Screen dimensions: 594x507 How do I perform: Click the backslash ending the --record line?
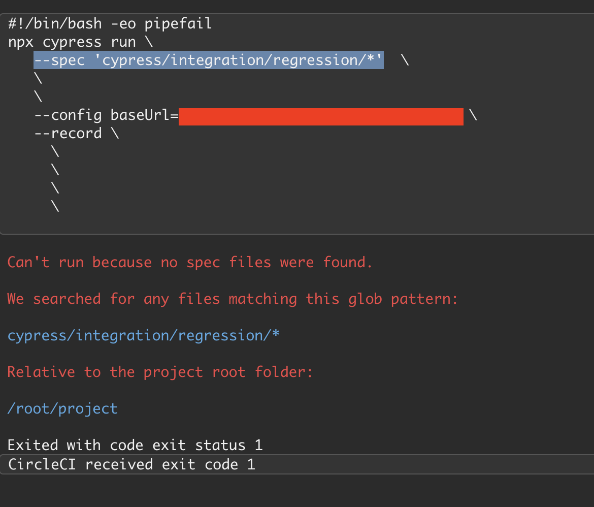click(117, 133)
